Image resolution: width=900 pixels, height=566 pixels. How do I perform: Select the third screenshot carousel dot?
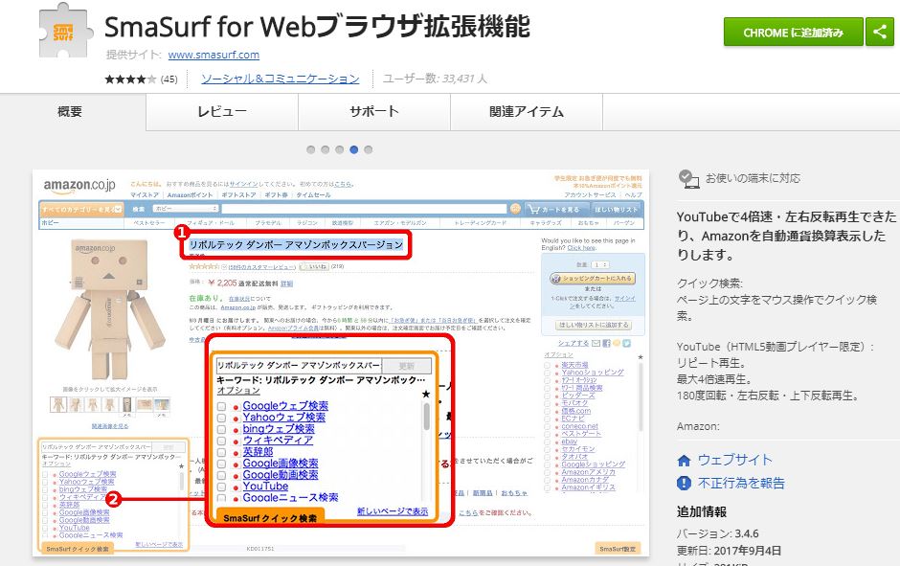click(340, 149)
